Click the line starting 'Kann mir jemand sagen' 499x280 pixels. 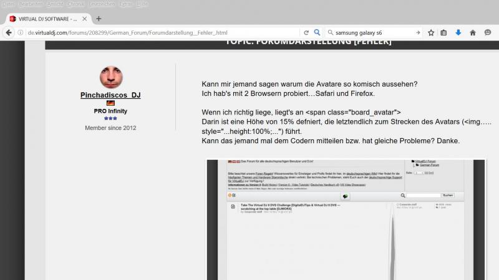309,84
